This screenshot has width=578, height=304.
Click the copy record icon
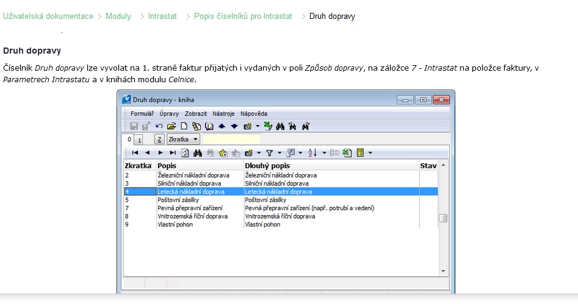tap(197, 126)
